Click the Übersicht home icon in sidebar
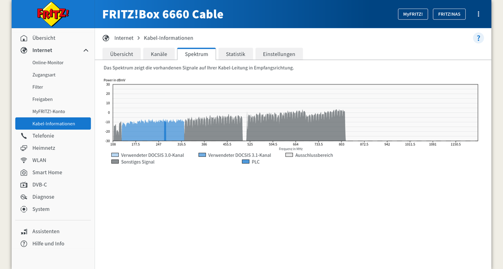The height and width of the screenshot is (269, 503). (x=24, y=38)
